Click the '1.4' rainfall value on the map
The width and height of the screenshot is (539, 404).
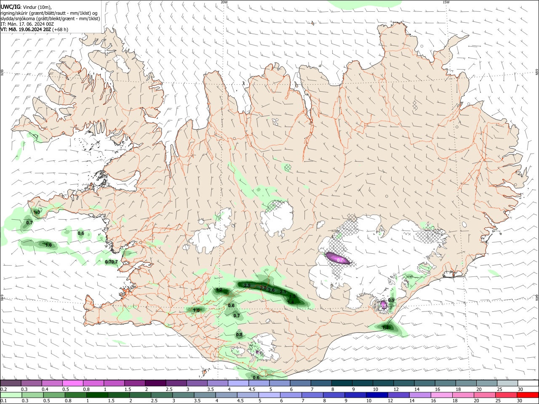290,302
